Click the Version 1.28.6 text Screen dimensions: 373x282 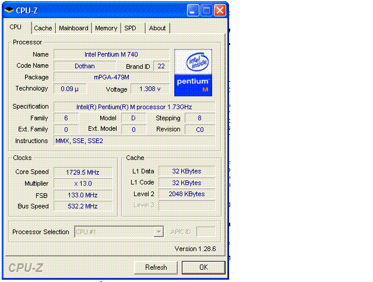pos(195,249)
